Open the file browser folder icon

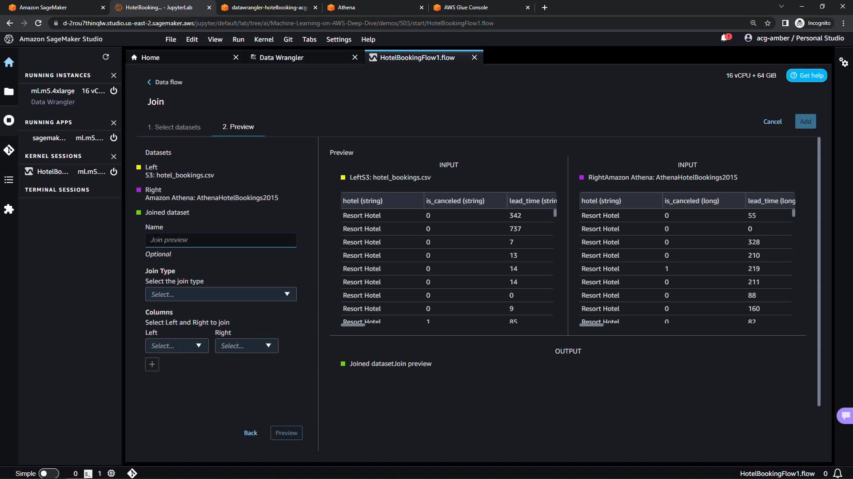point(9,92)
